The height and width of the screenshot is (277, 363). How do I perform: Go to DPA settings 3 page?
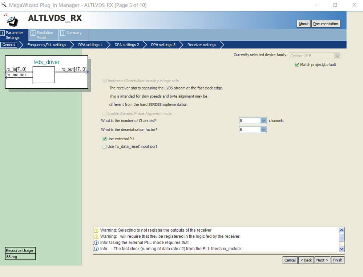[163, 45]
